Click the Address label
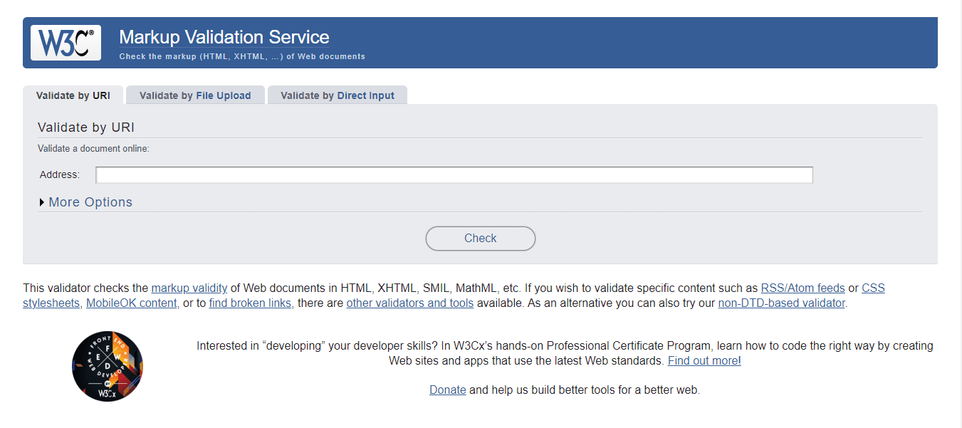Viewport: 962px width, 428px height. point(60,175)
